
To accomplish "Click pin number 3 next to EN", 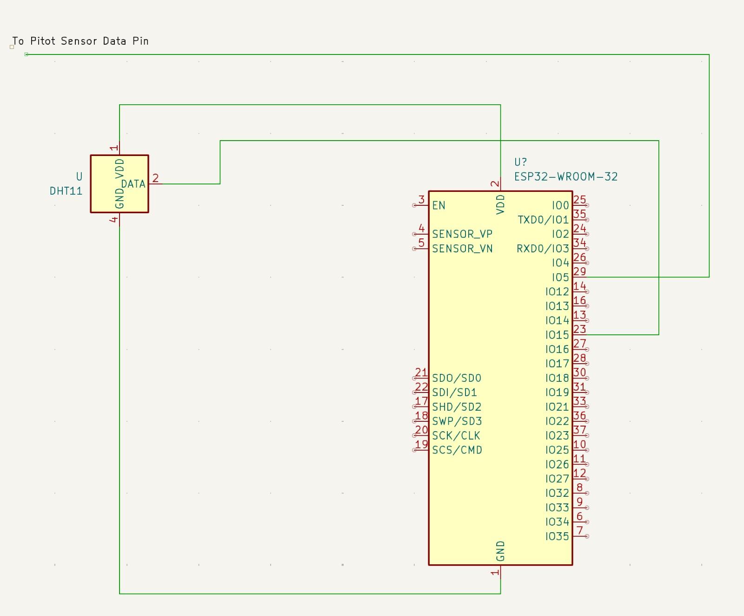I will tap(422, 200).
